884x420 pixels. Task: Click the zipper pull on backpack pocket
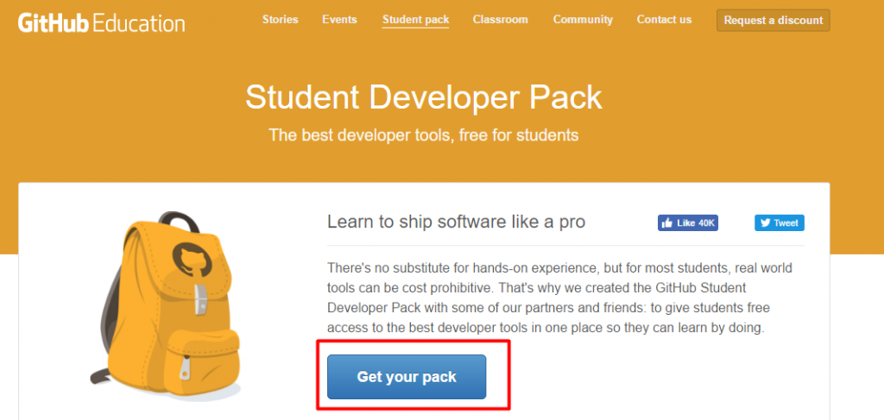point(185,367)
